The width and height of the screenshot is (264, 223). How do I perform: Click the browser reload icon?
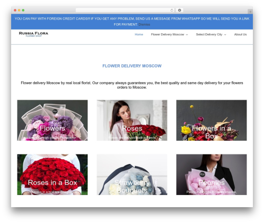click(172, 10)
